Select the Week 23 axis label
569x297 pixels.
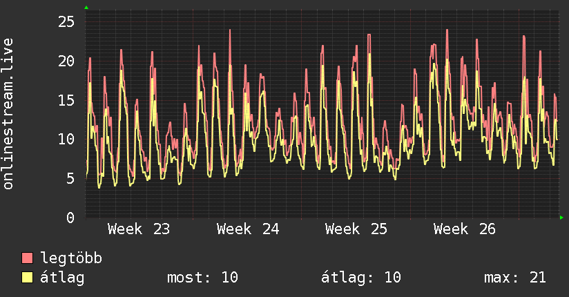click(x=139, y=229)
